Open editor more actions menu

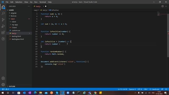[x=166, y=6]
